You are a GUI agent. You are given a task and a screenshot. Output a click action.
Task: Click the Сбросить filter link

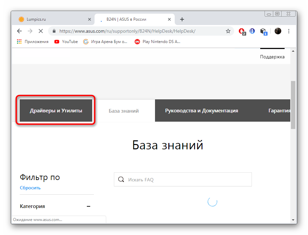pyautogui.click(x=30, y=188)
